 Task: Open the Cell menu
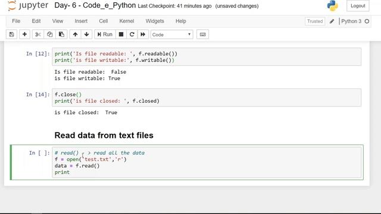click(x=103, y=21)
